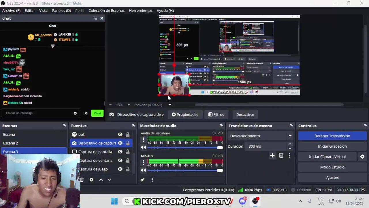Hide the Captura de pantalla source
369x208 pixels.
tap(120, 152)
